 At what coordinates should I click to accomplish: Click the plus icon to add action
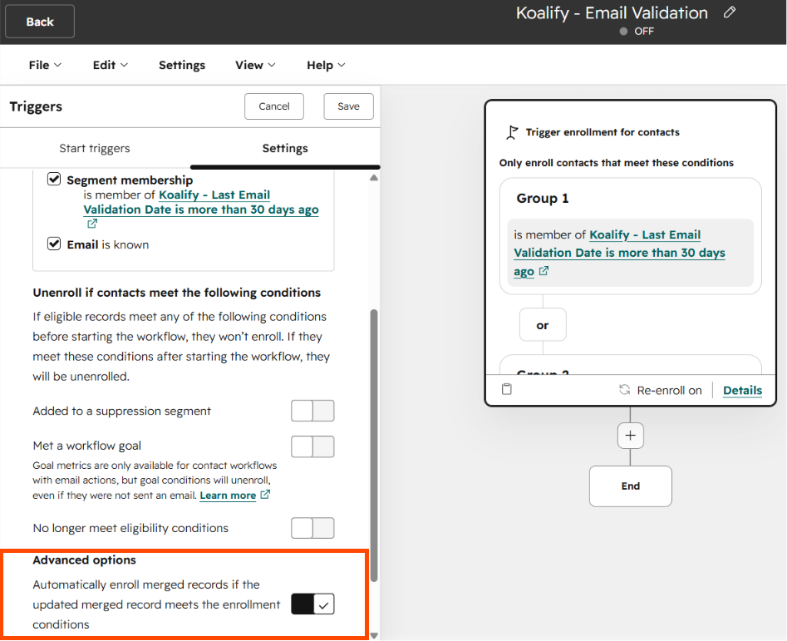click(x=631, y=435)
